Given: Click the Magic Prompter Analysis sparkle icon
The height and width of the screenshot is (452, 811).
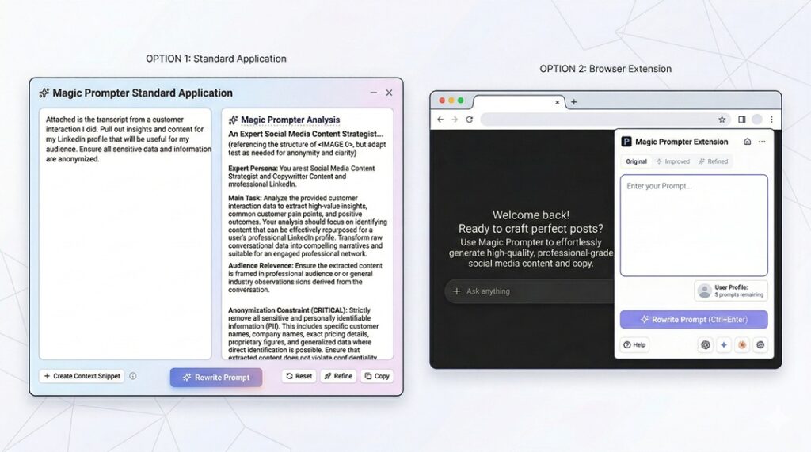Looking at the screenshot, I should [x=234, y=120].
